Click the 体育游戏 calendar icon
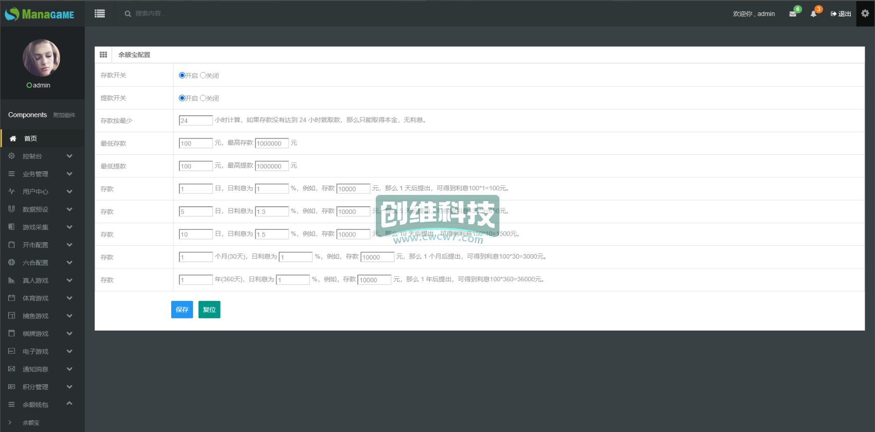Image resolution: width=875 pixels, height=432 pixels. (11, 298)
